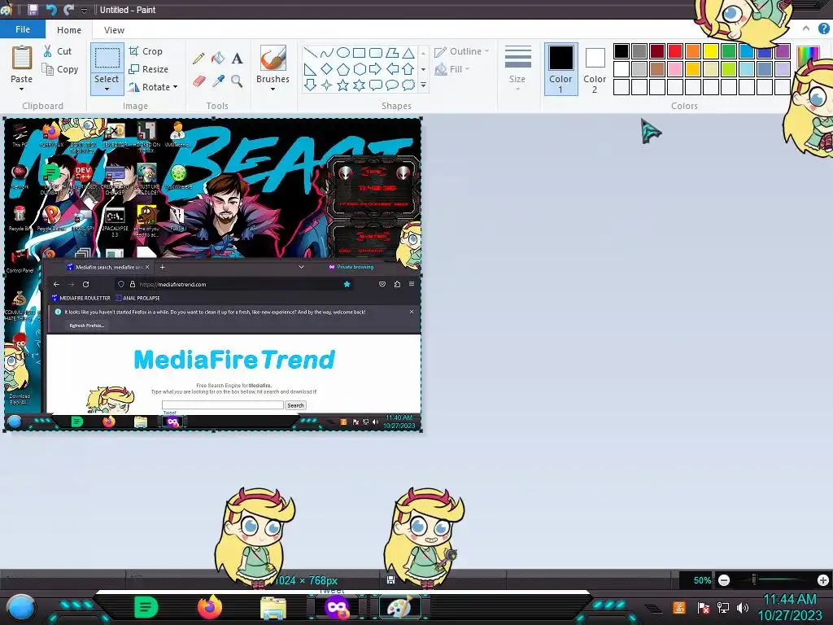Choose the Curve shape

[327, 53]
